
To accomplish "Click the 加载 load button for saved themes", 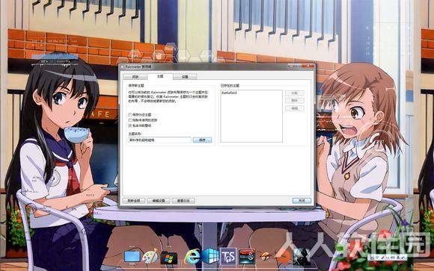I will point(295,93).
